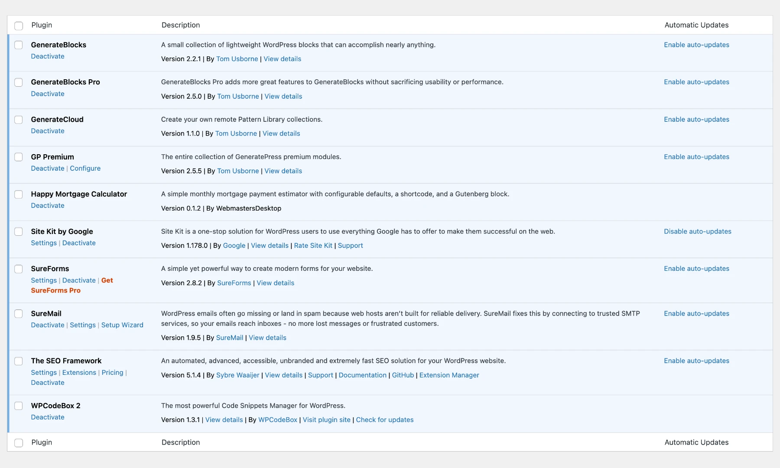Select the GenerateCloud row checkbox
This screenshot has height=468, width=780.
[19, 120]
